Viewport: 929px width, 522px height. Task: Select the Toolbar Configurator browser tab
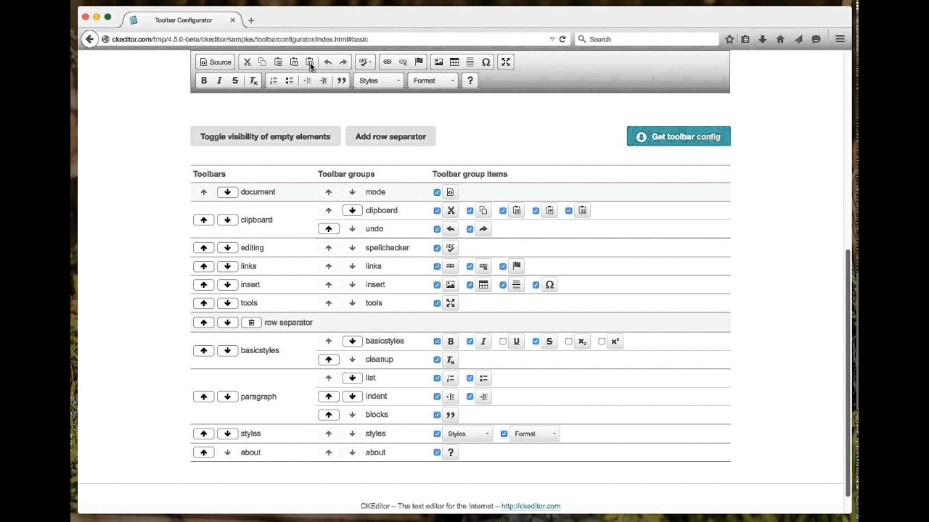[183, 20]
